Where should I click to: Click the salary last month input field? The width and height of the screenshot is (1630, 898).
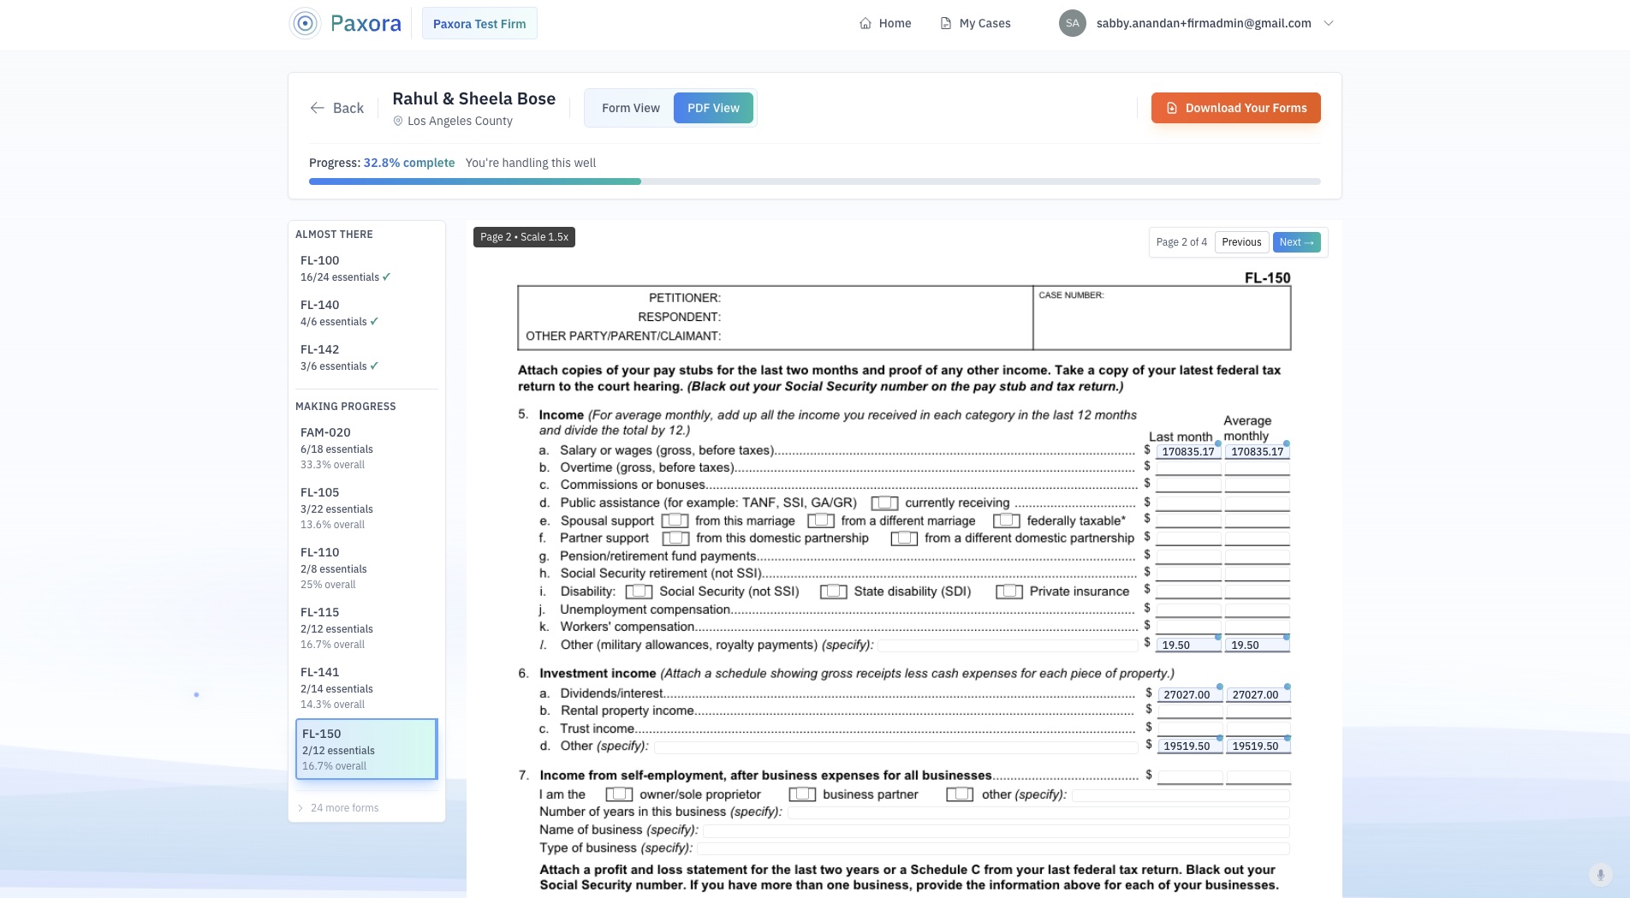click(1188, 451)
